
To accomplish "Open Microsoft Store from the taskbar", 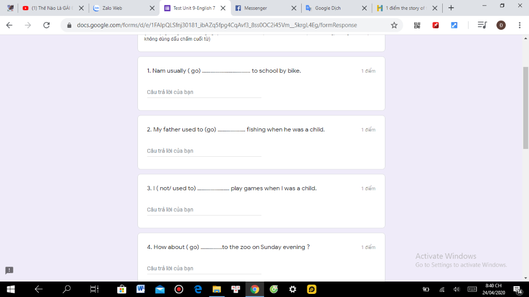I will coord(122,289).
